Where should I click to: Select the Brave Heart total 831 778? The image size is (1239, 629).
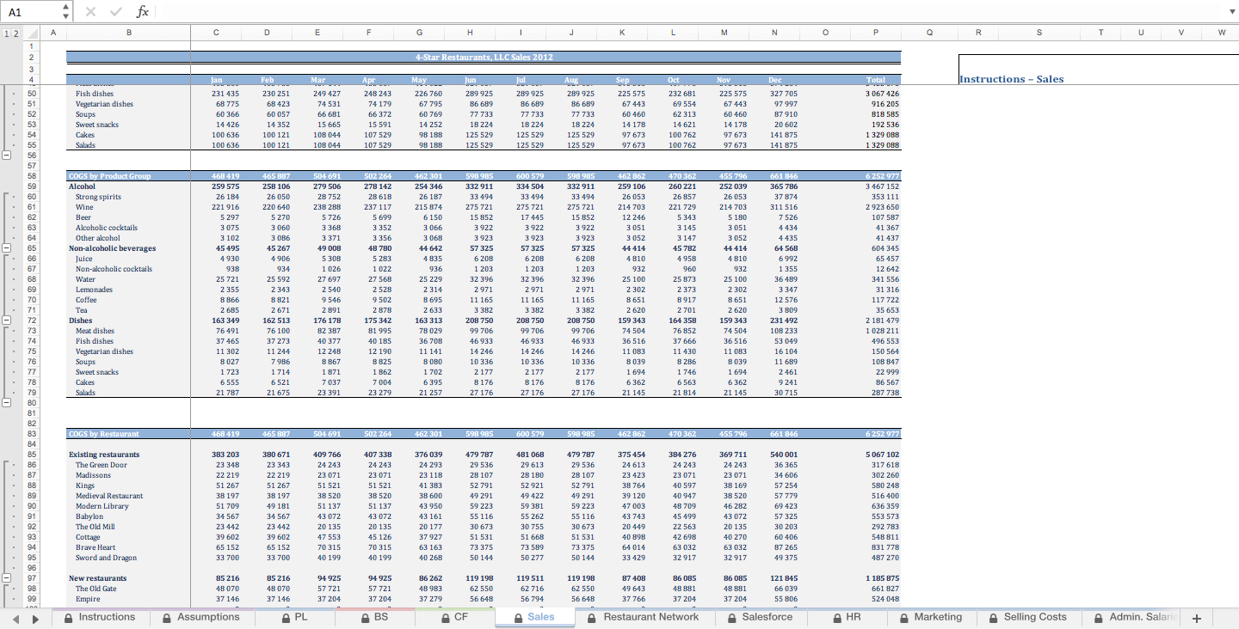coord(885,547)
